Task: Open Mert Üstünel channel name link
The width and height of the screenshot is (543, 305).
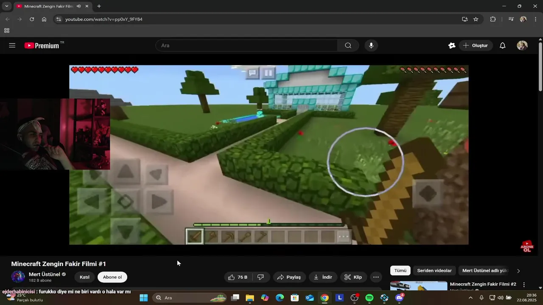Action: [x=45, y=274]
